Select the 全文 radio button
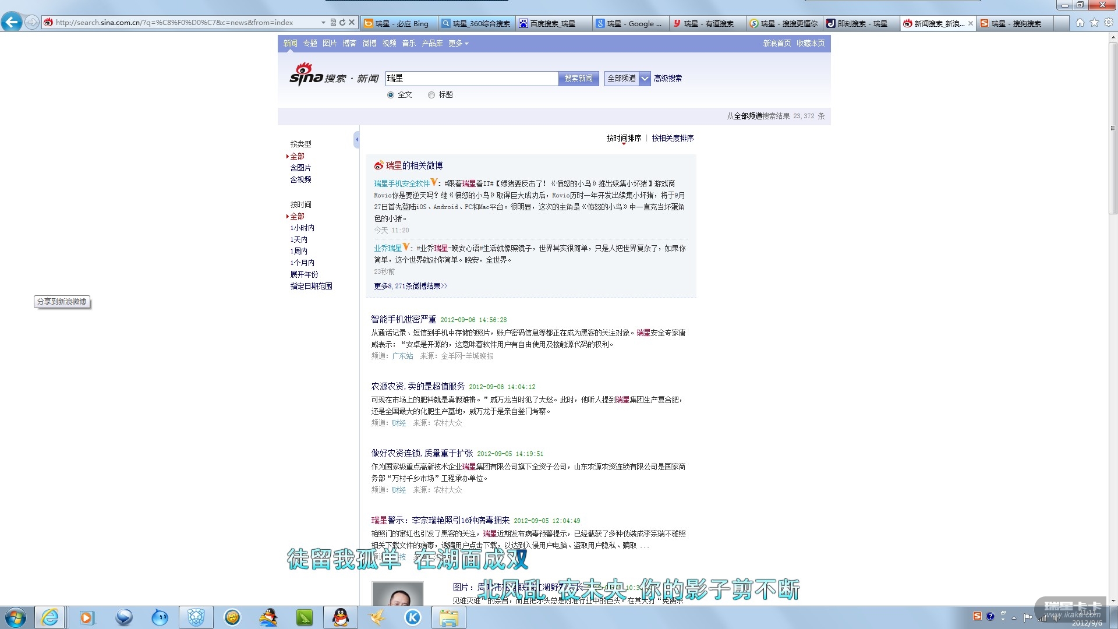Screen dimensions: 1118x629 tap(391, 95)
